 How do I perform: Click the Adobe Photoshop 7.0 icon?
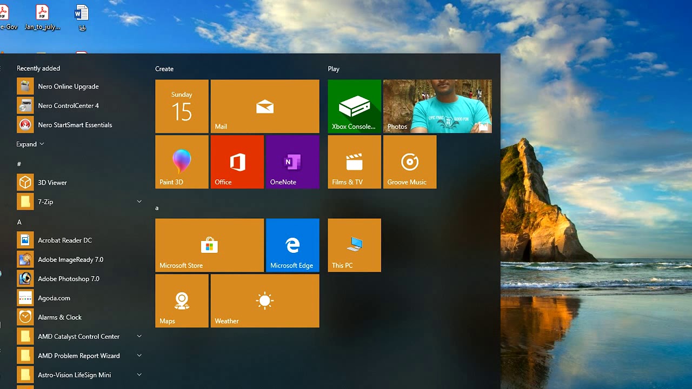tap(25, 279)
